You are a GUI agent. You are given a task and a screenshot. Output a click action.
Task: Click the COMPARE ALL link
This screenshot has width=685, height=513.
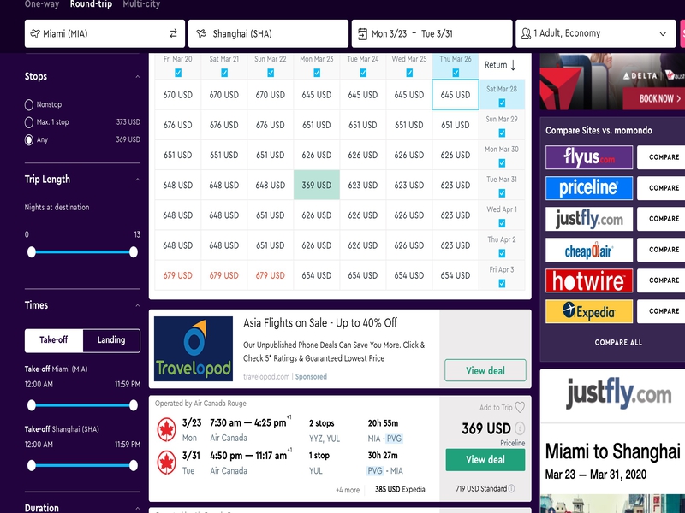[x=618, y=343]
